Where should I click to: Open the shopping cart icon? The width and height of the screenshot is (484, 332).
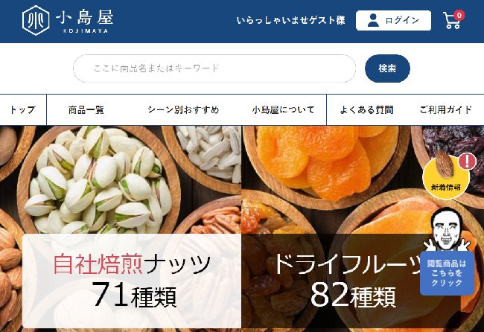coord(451,22)
